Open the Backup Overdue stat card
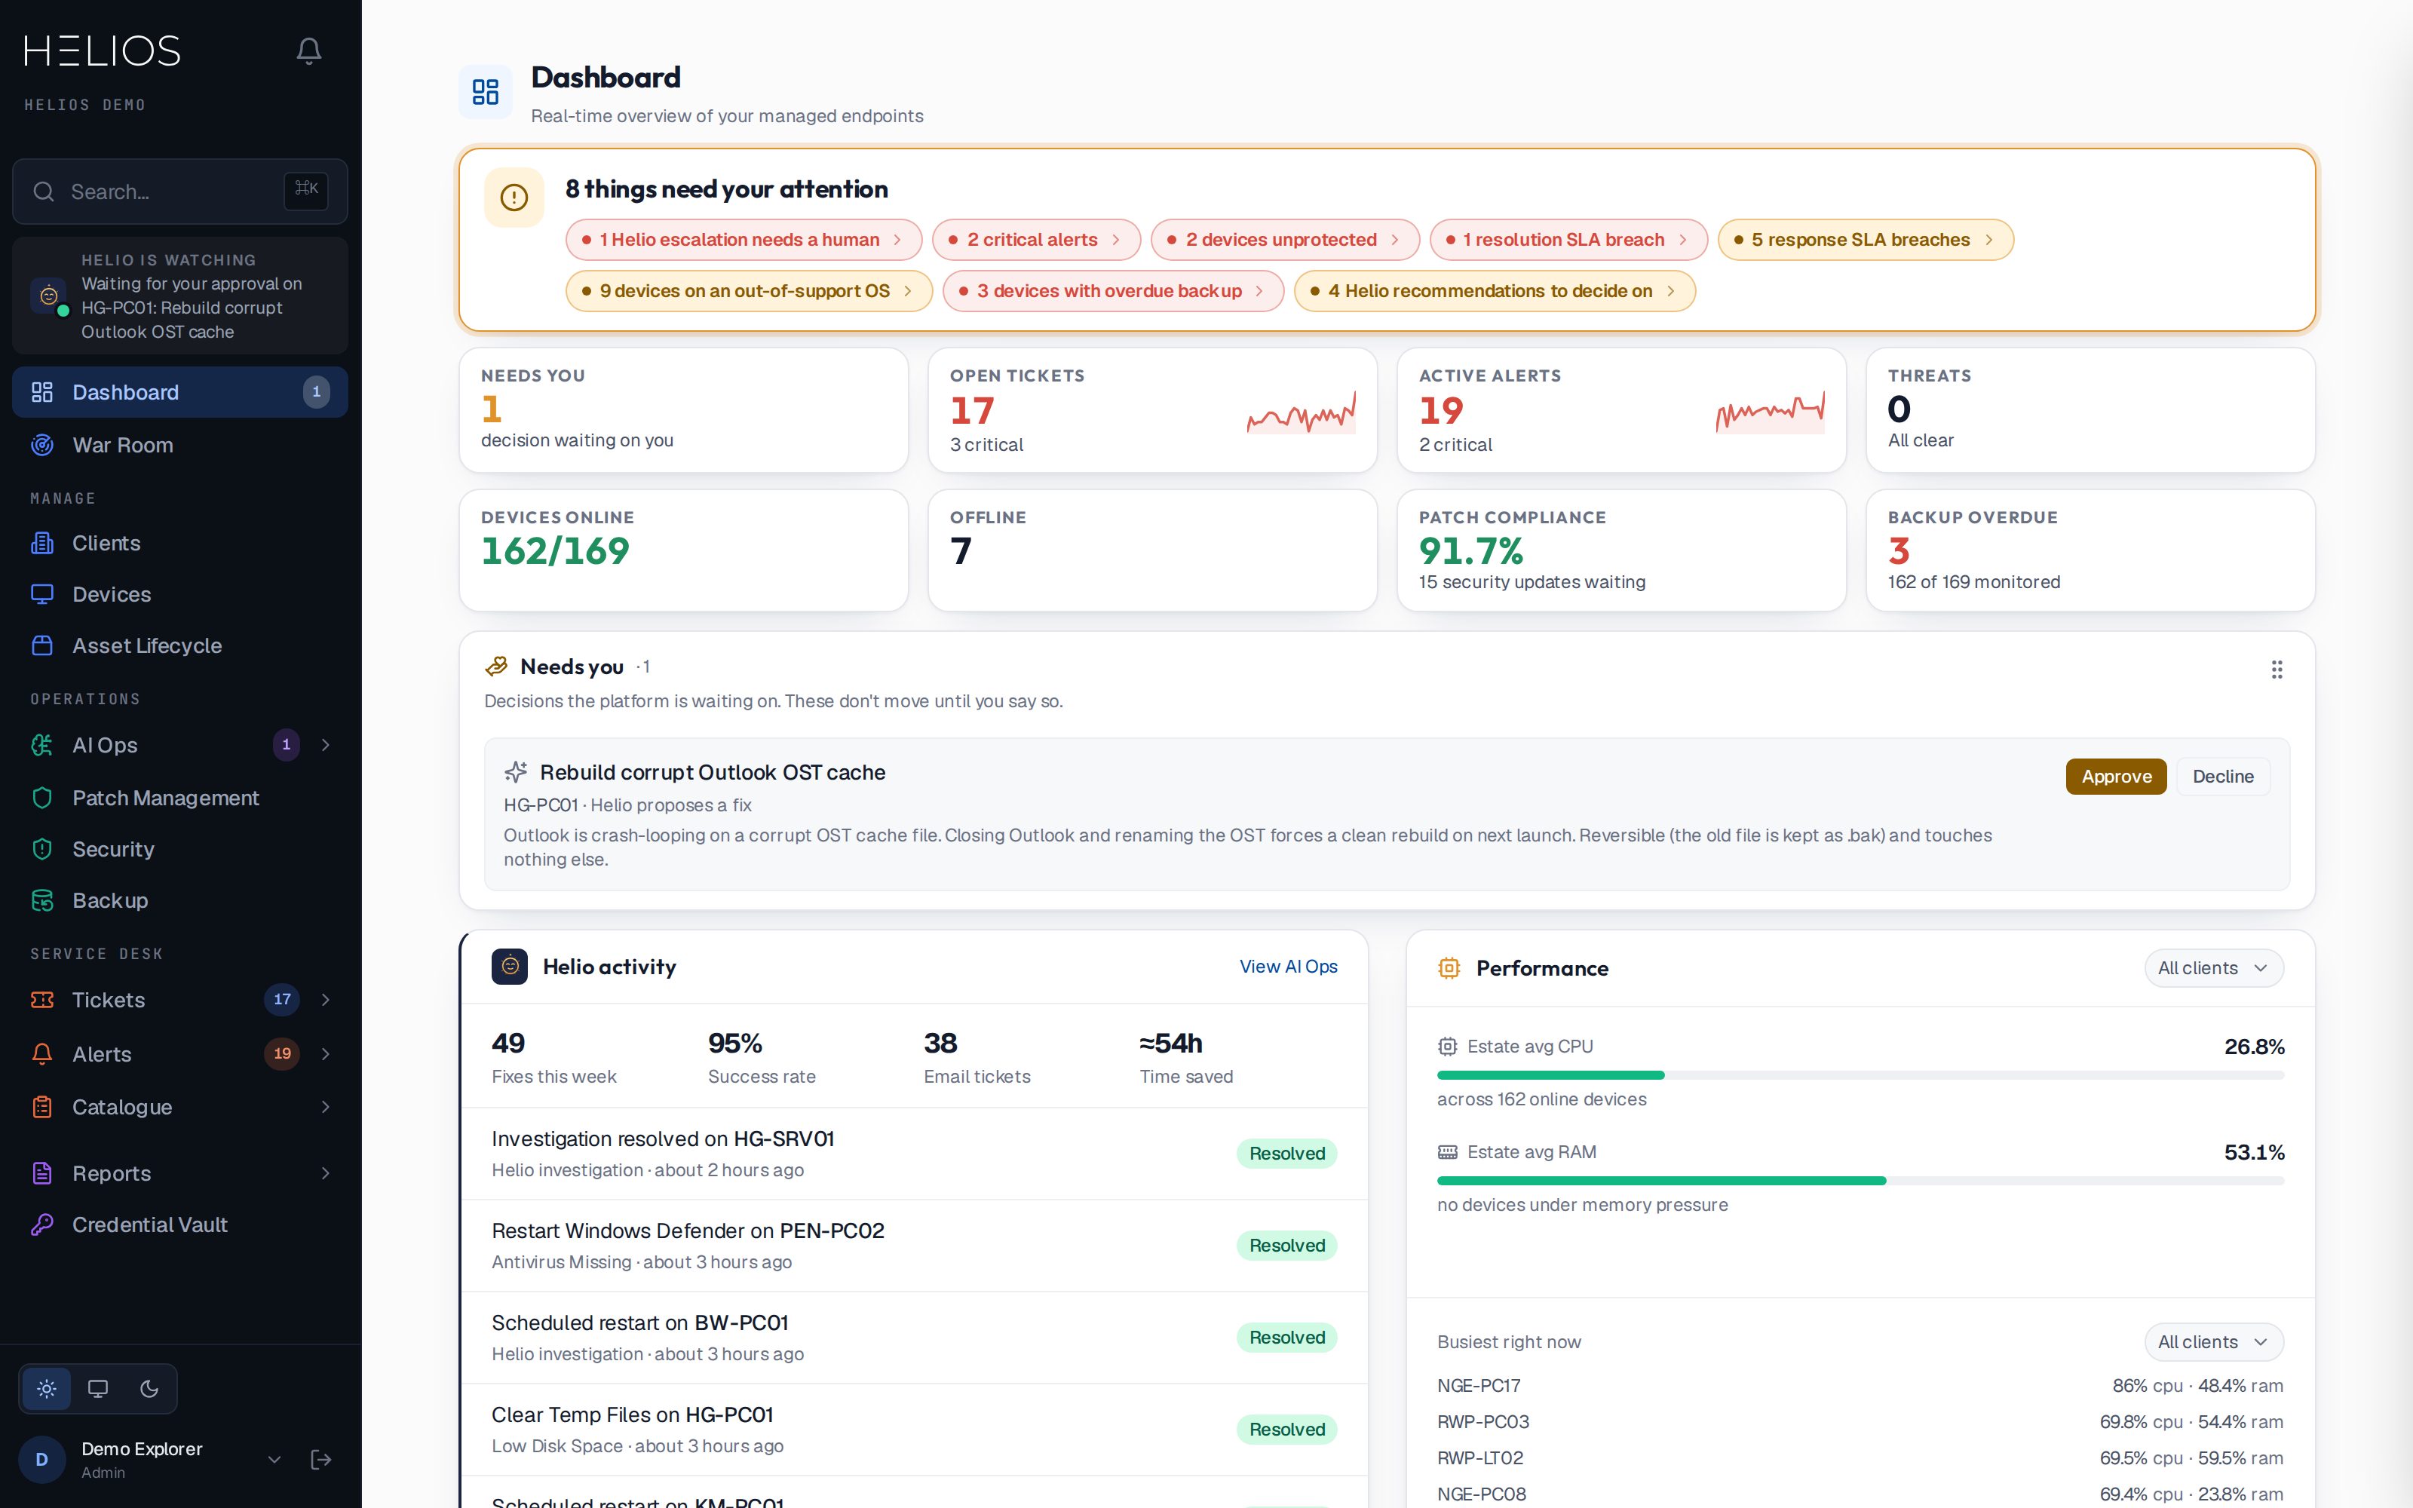 [x=2090, y=550]
